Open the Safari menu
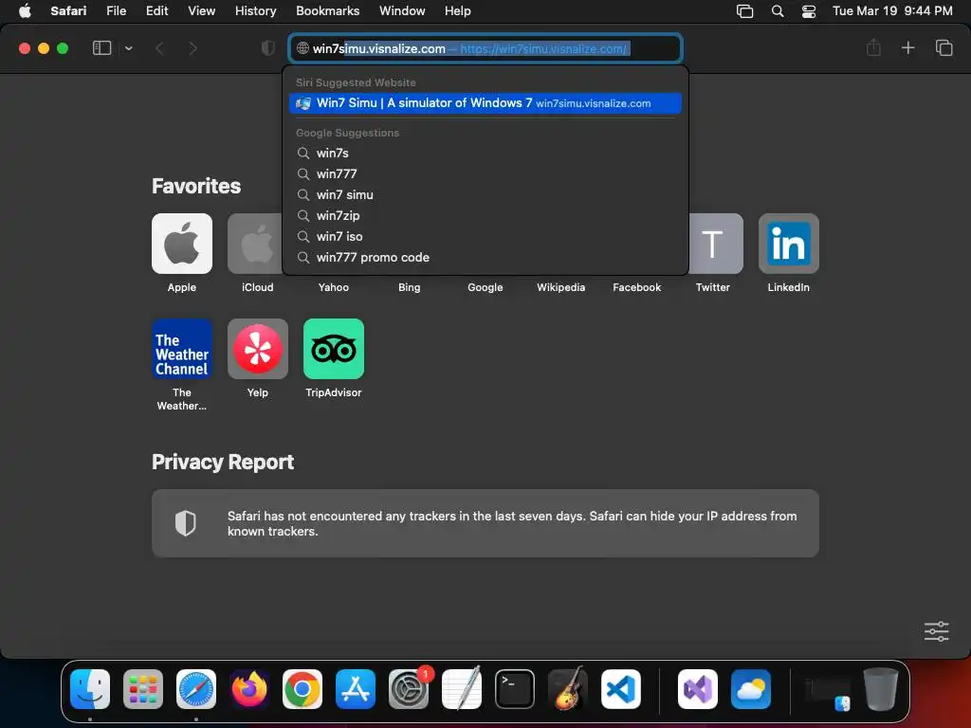This screenshot has width=971, height=728. tap(68, 10)
